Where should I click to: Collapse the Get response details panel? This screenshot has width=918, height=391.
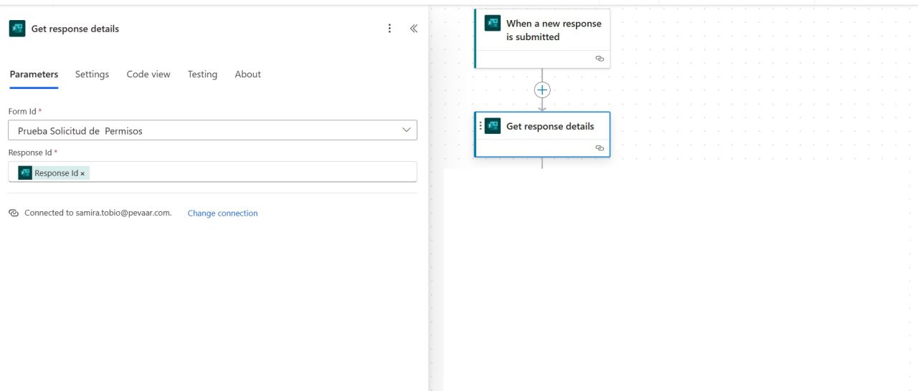[413, 29]
